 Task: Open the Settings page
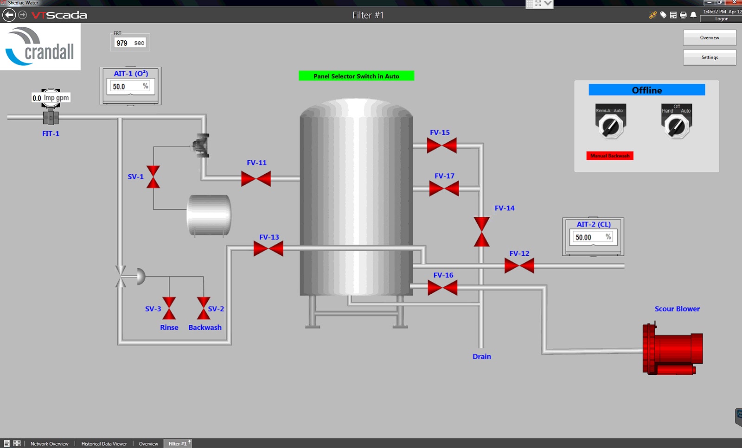pos(709,57)
